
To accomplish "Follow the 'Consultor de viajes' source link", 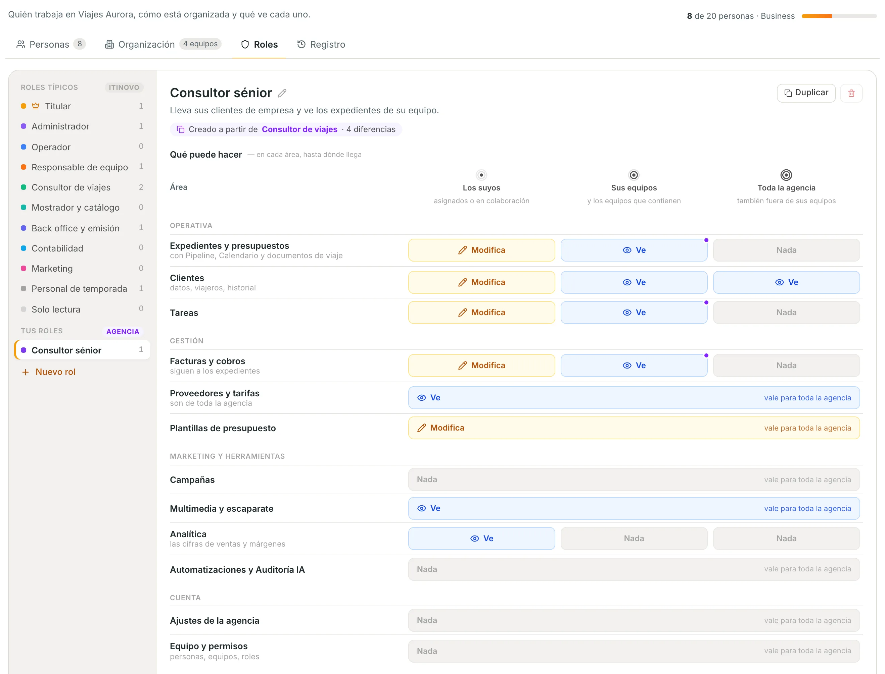I will pos(299,129).
